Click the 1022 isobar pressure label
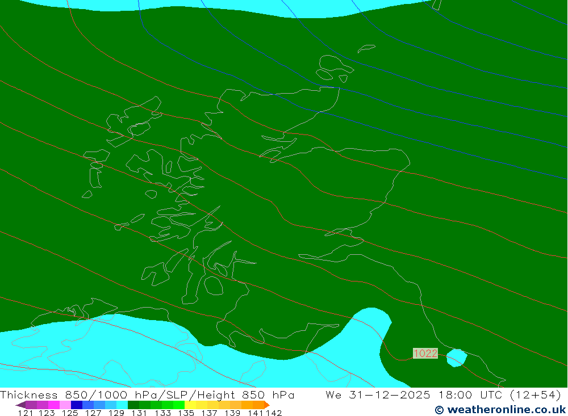The width and height of the screenshot is (568, 416). (x=425, y=354)
